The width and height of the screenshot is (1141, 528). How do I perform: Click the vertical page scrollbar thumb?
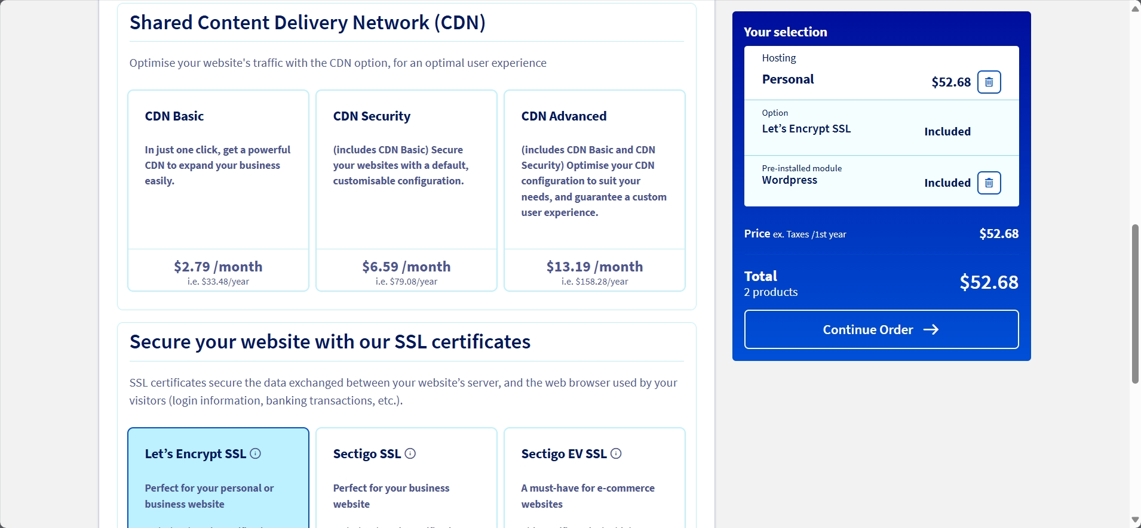point(1135,304)
